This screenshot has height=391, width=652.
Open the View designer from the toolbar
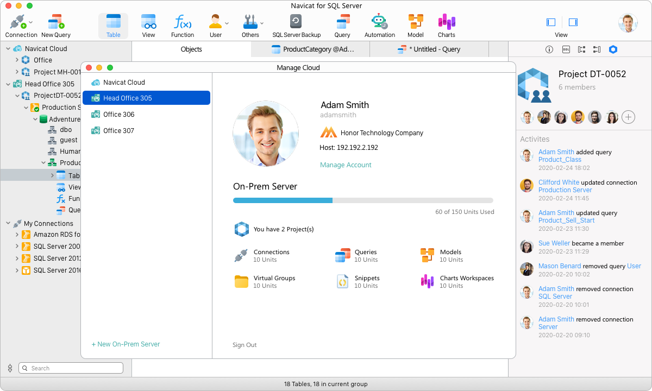point(148,24)
